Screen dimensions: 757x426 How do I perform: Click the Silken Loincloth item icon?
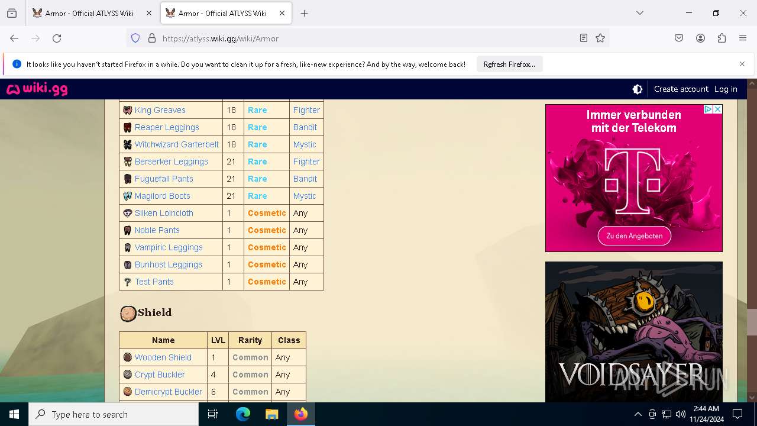[x=127, y=213]
